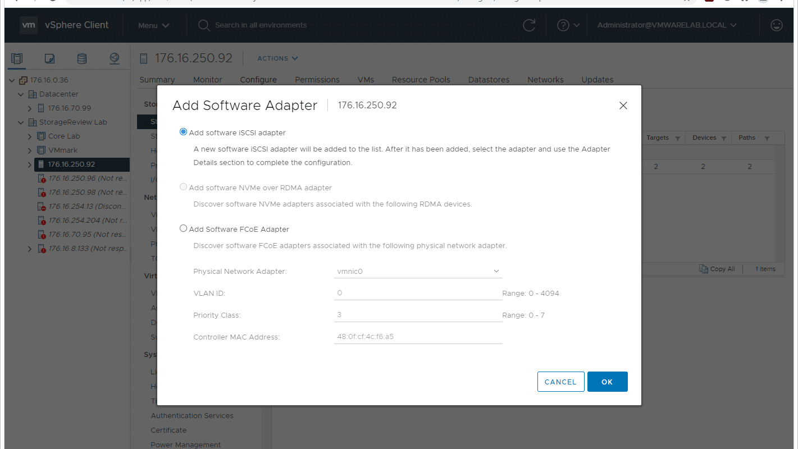Expand the 176.16.70.99 tree node
The width and height of the screenshot is (798, 449).
point(30,108)
